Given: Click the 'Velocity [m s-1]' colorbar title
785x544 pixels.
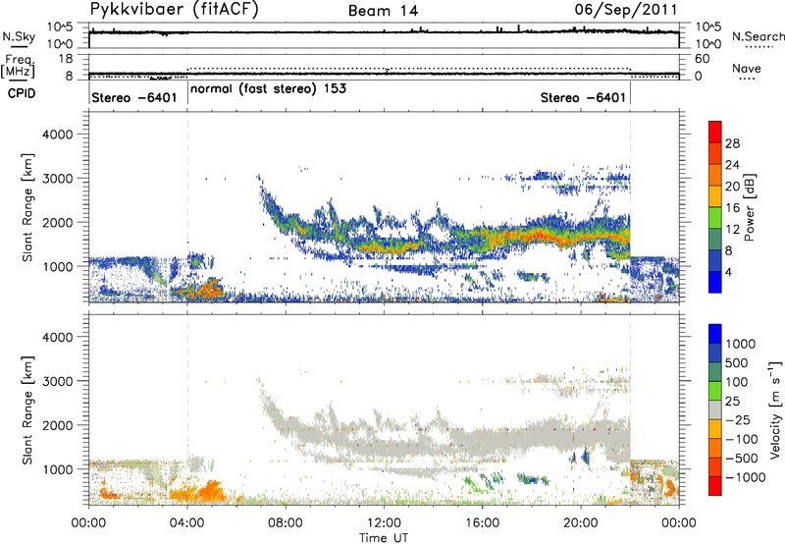Looking at the screenshot, I should click(x=775, y=408).
